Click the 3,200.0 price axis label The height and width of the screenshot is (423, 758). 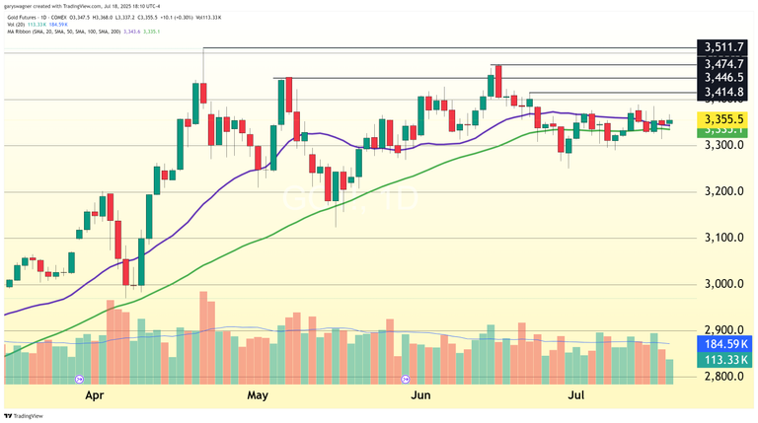click(720, 191)
